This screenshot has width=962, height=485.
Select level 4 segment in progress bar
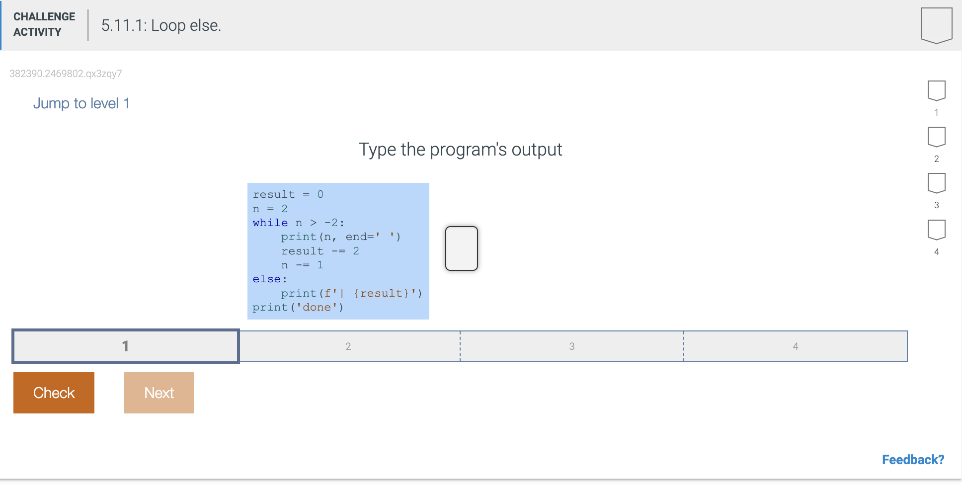point(795,346)
